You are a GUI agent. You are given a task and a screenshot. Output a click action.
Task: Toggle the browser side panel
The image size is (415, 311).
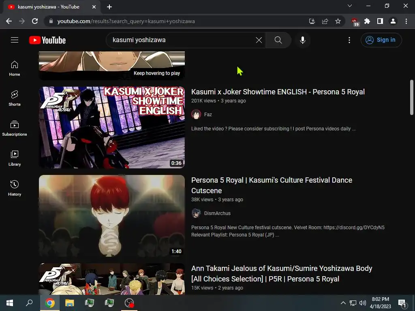[380, 21]
